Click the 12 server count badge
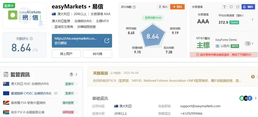This screenshot has width=258, height=117. (x=248, y=44)
